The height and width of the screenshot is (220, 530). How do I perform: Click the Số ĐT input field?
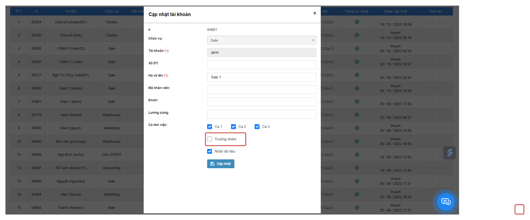[x=261, y=65]
